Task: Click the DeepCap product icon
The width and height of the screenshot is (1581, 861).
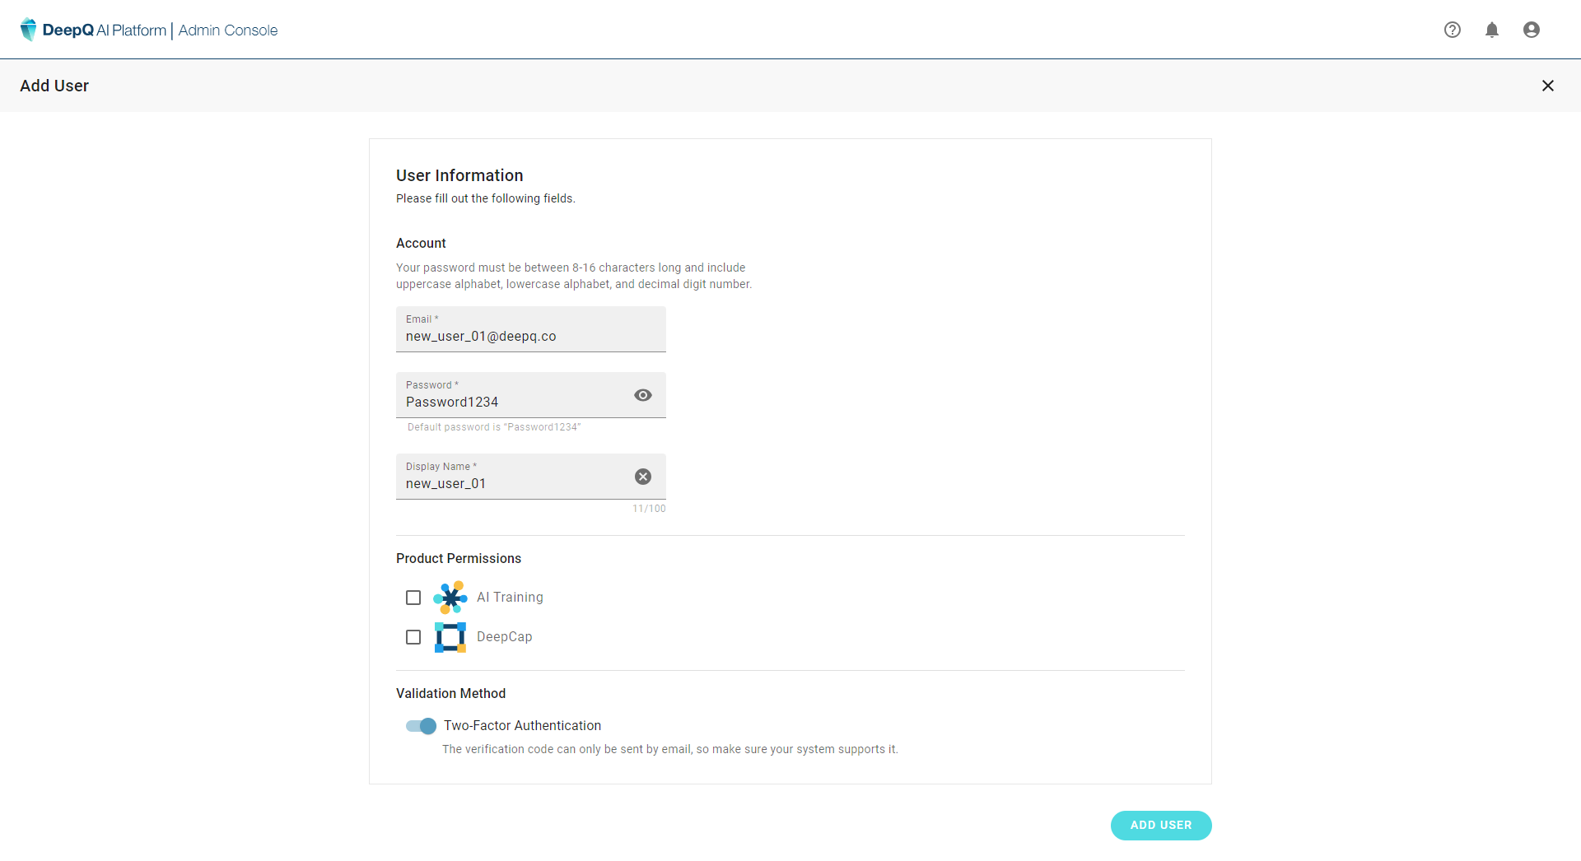Action: (x=450, y=637)
